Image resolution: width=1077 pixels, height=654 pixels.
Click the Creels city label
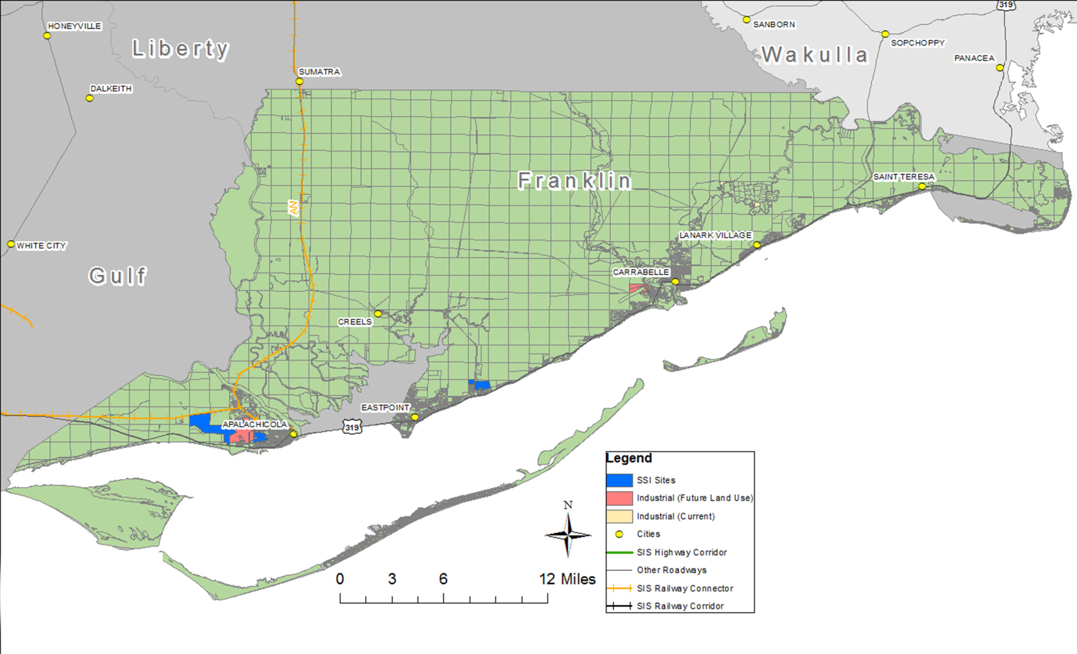(355, 321)
